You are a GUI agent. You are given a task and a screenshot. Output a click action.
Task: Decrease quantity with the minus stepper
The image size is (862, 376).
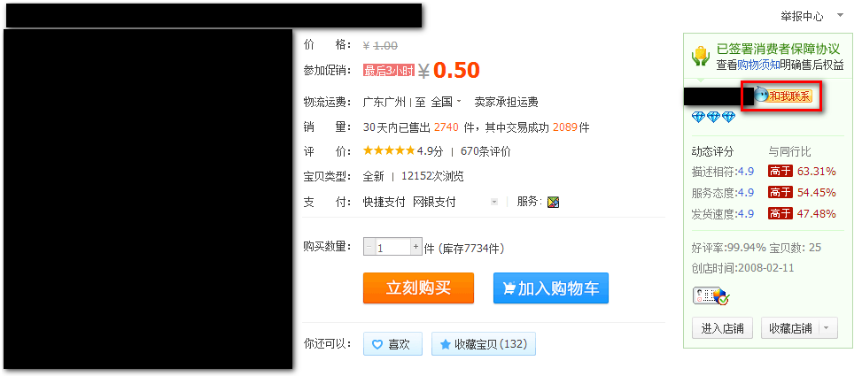click(369, 247)
